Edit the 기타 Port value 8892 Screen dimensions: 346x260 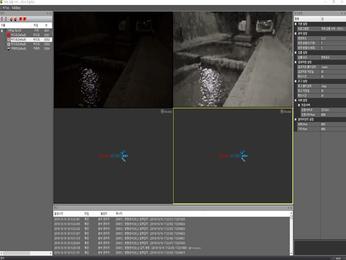tap(333, 129)
